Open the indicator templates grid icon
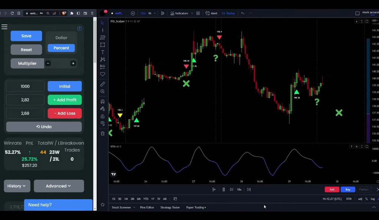Viewport: 379px width, 220px height. pyautogui.click(x=198, y=13)
